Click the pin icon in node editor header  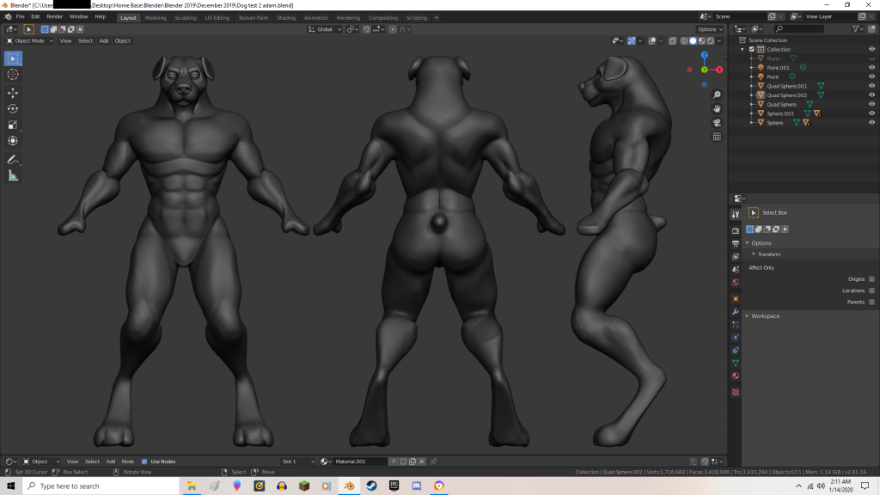point(433,461)
